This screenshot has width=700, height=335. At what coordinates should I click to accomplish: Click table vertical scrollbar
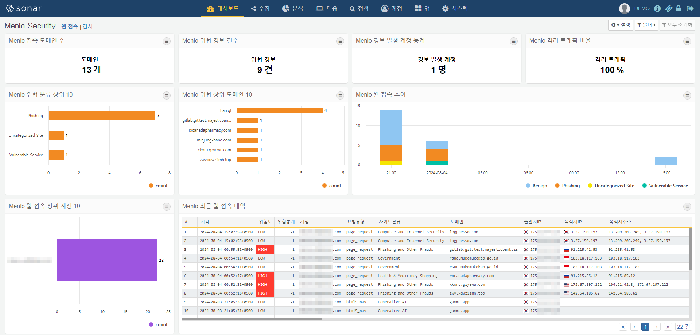pyautogui.click(x=690, y=249)
